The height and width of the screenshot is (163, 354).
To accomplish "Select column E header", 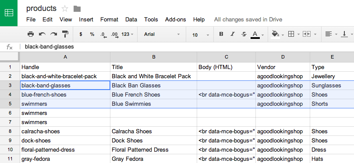I will tap(332, 57).
